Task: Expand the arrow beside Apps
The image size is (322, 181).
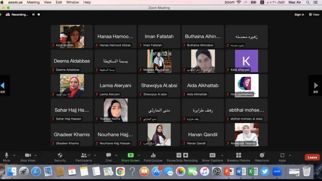Action: pos(290,155)
